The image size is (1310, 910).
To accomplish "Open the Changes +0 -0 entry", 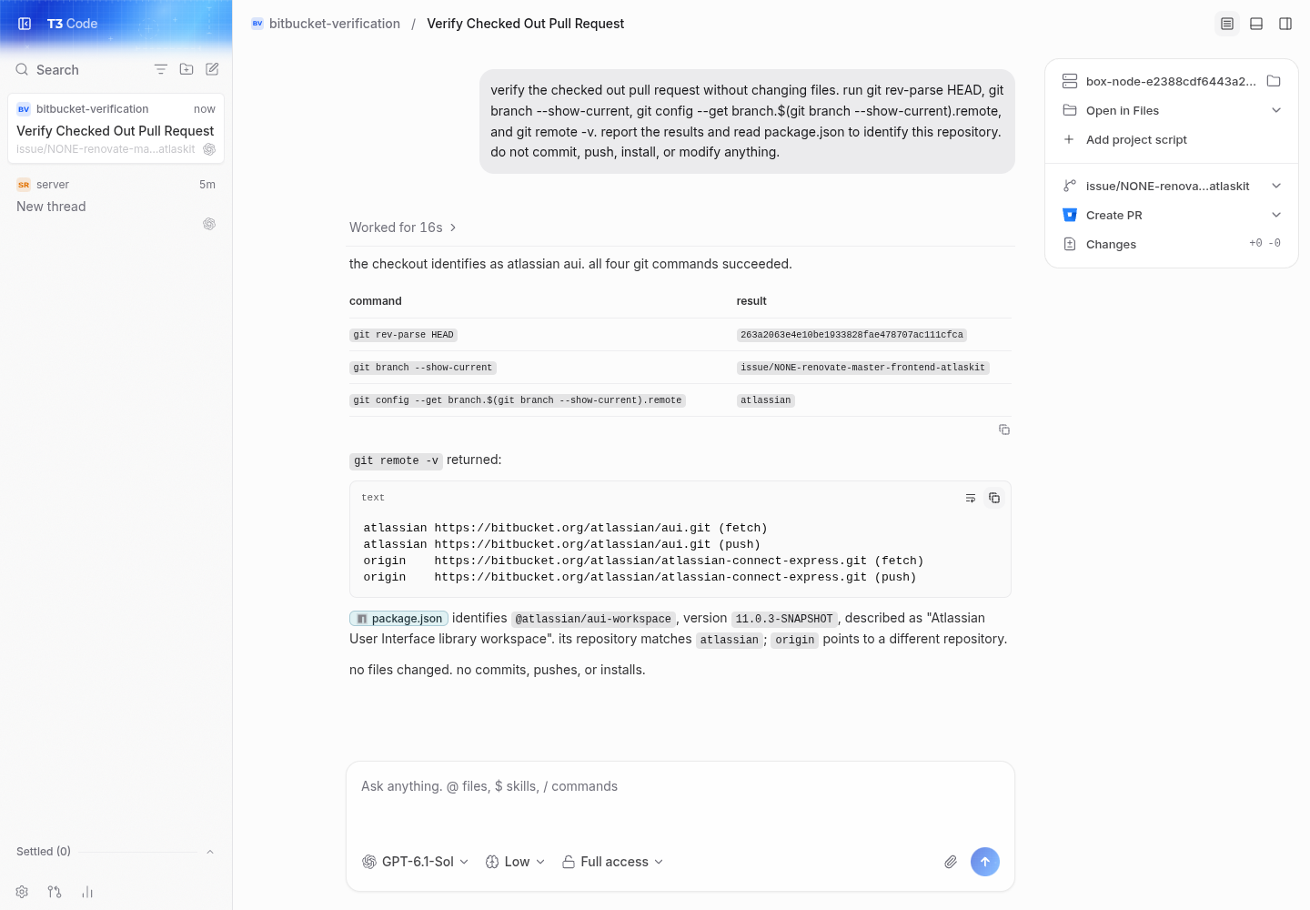I will pyautogui.click(x=1172, y=244).
